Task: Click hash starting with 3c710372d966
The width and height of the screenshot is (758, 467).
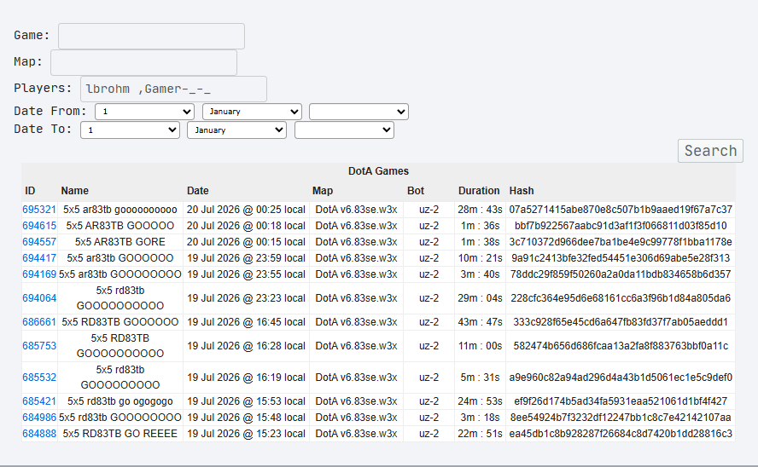Action: [x=621, y=242]
